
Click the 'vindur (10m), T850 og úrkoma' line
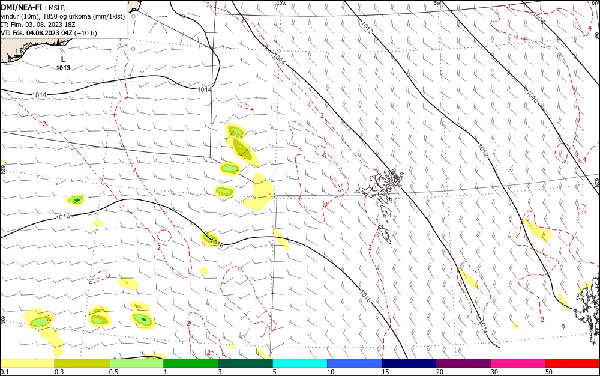[x=62, y=16]
